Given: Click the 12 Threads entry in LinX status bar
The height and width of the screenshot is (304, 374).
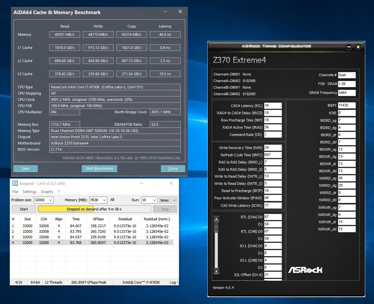Looking at the screenshot, I should pos(54,282).
